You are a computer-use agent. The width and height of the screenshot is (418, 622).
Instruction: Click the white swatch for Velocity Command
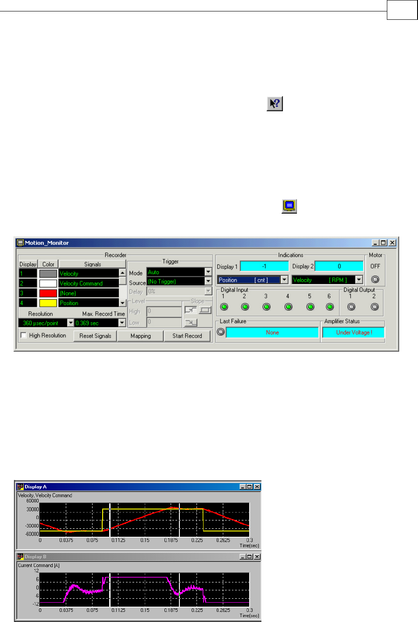click(x=48, y=284)
